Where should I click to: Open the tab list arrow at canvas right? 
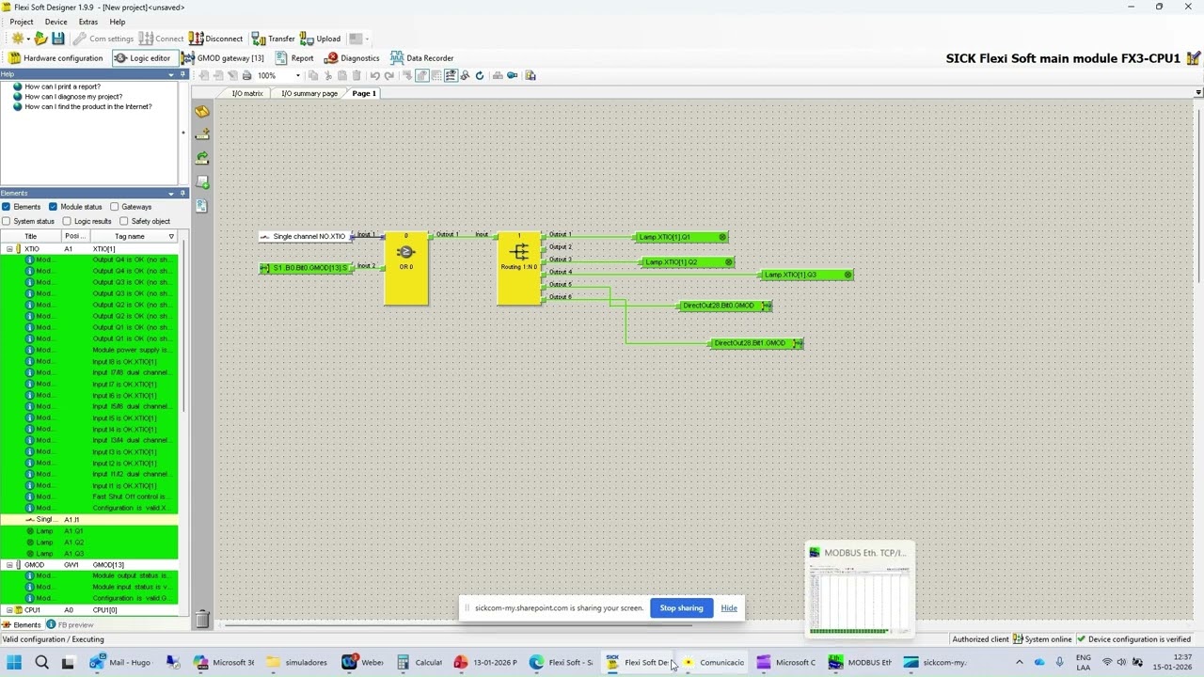(x=1197, y=93)
